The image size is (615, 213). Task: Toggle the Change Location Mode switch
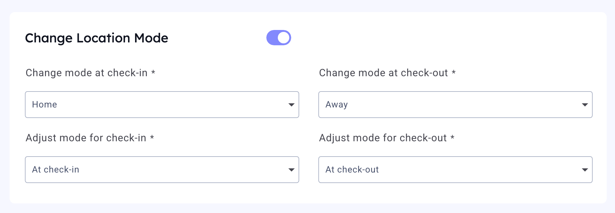[x=278, y=38]
